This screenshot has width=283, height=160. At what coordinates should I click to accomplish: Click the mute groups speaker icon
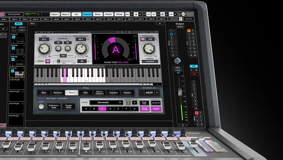click(181, 19)
